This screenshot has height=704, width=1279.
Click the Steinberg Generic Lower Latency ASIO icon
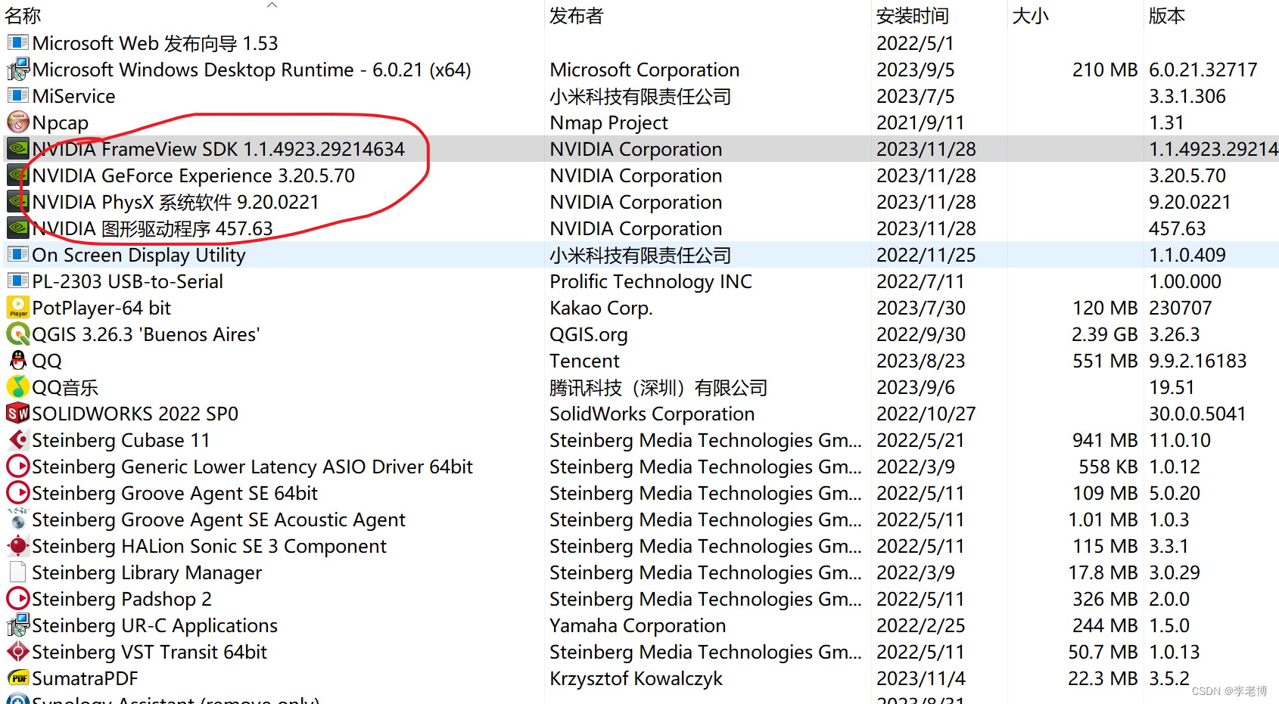(x=18, y=466)
